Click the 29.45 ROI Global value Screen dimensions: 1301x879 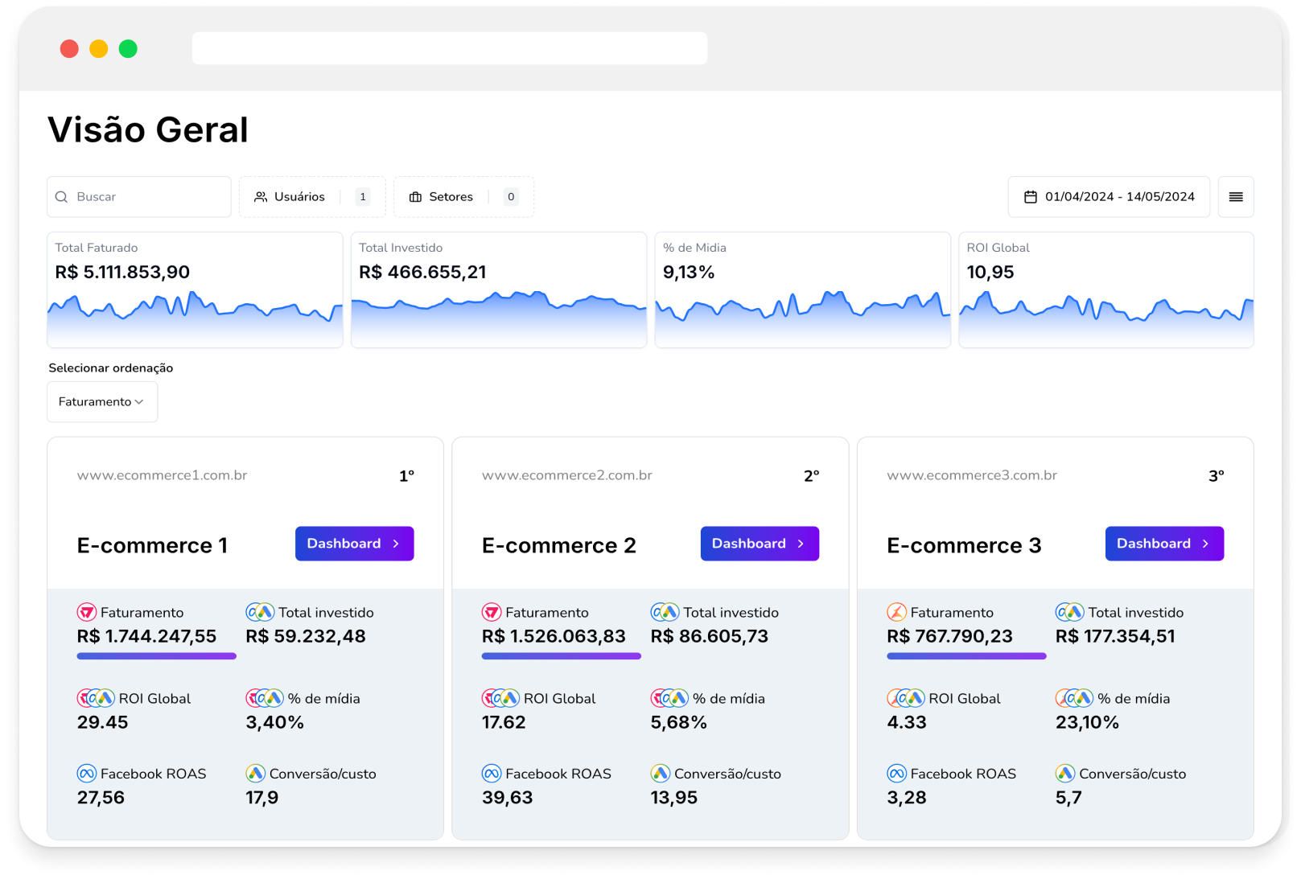click(102, 722)
